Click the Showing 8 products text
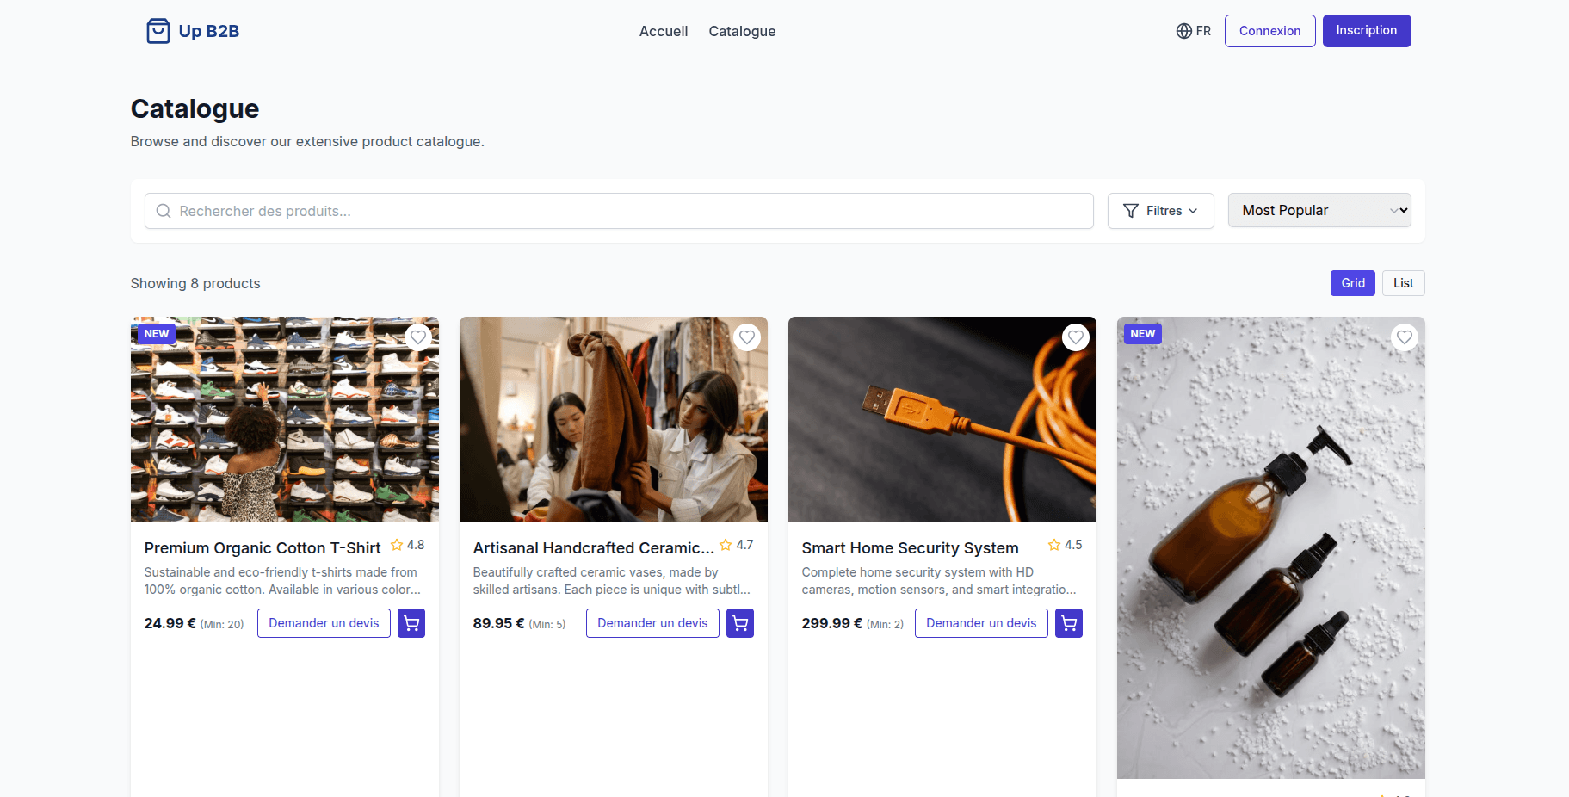 pos(195,283)
